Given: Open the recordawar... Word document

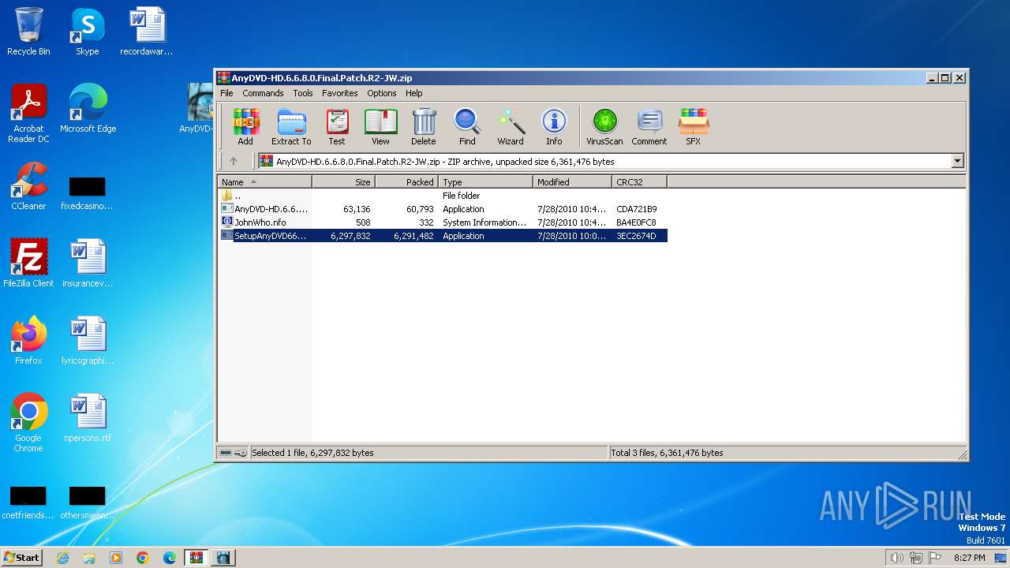Looking at the screenshot, I should pyautogui.click(x=147, y=32).
